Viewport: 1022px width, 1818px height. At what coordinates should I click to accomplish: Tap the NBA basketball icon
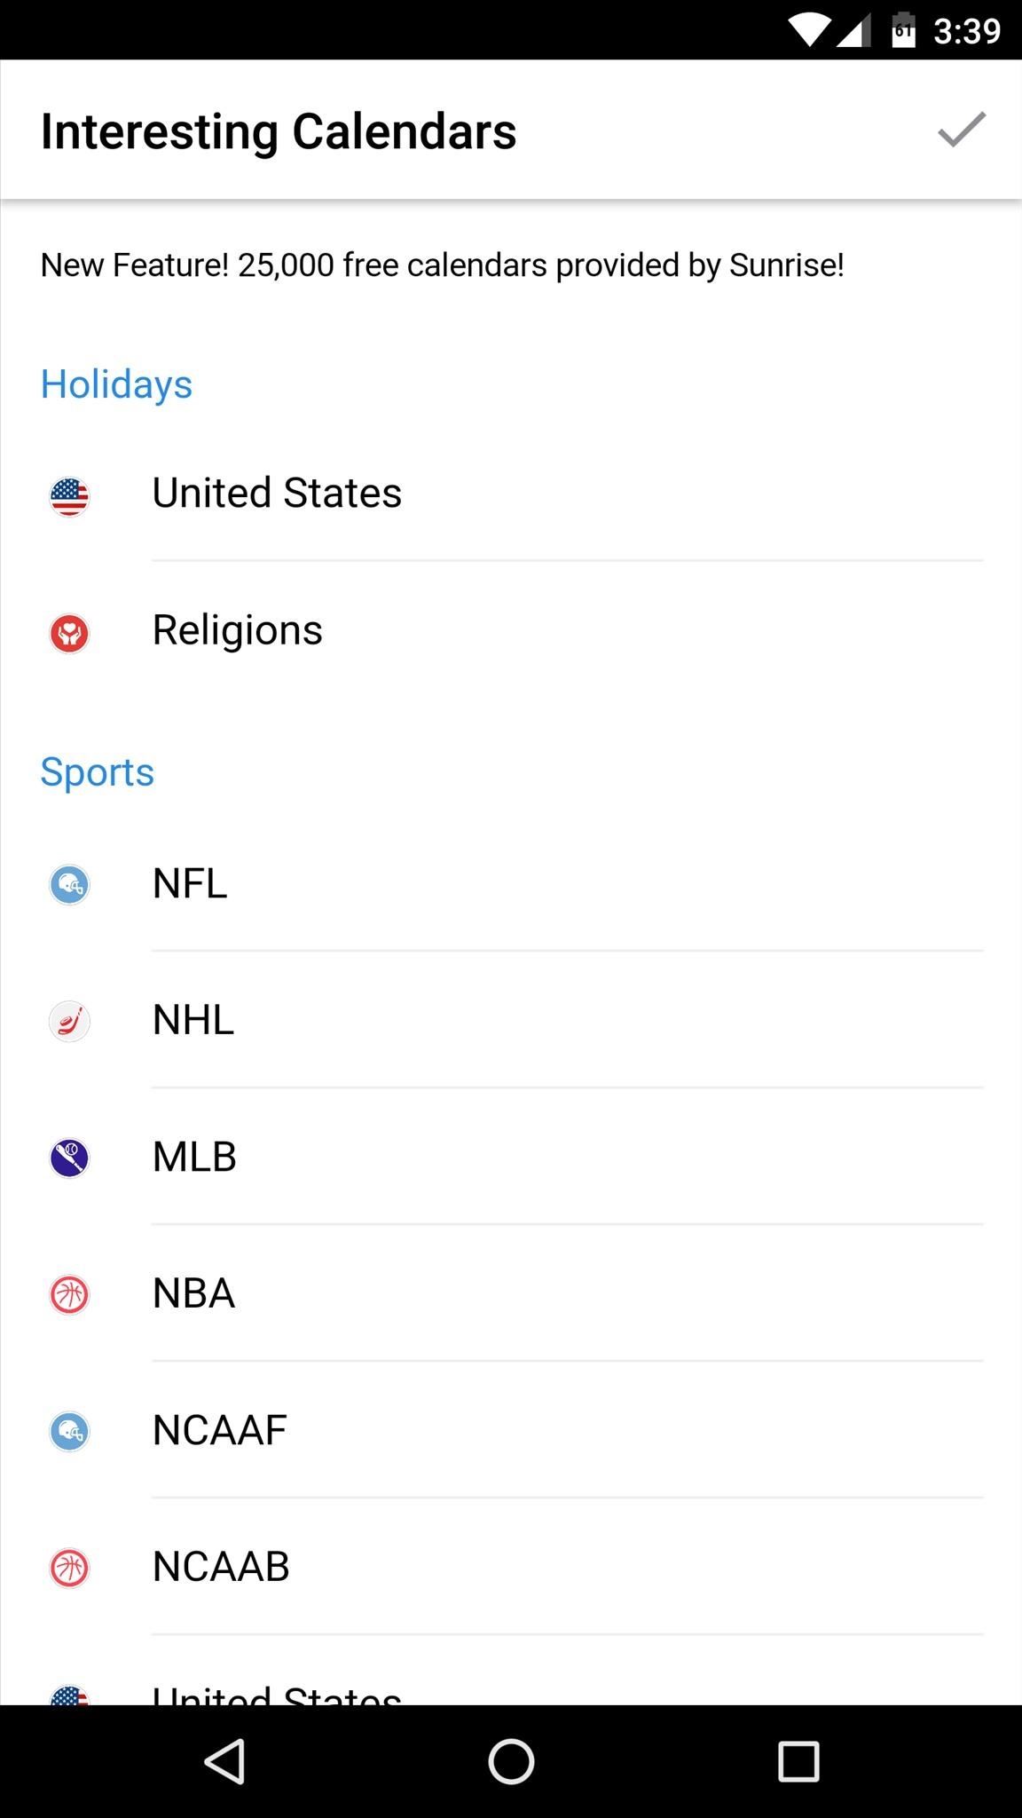tap(69, 1295)
